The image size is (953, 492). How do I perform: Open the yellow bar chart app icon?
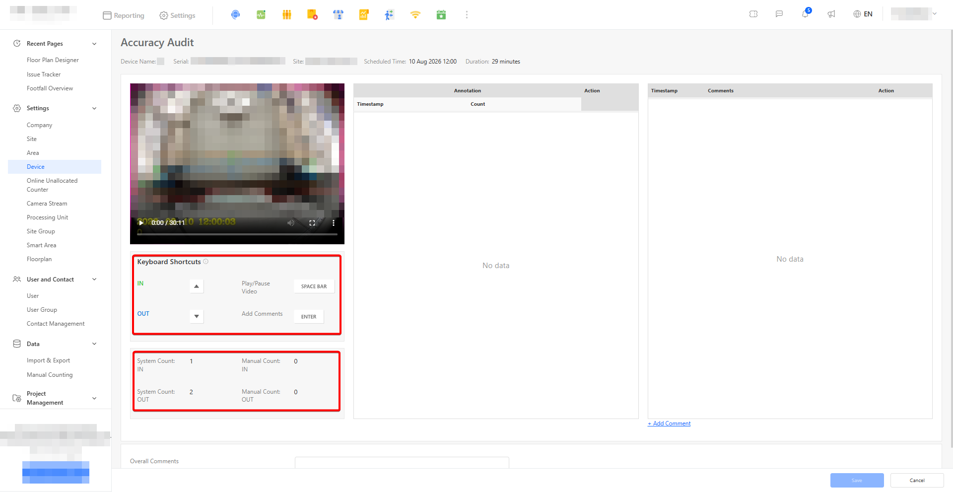point(364,15)
